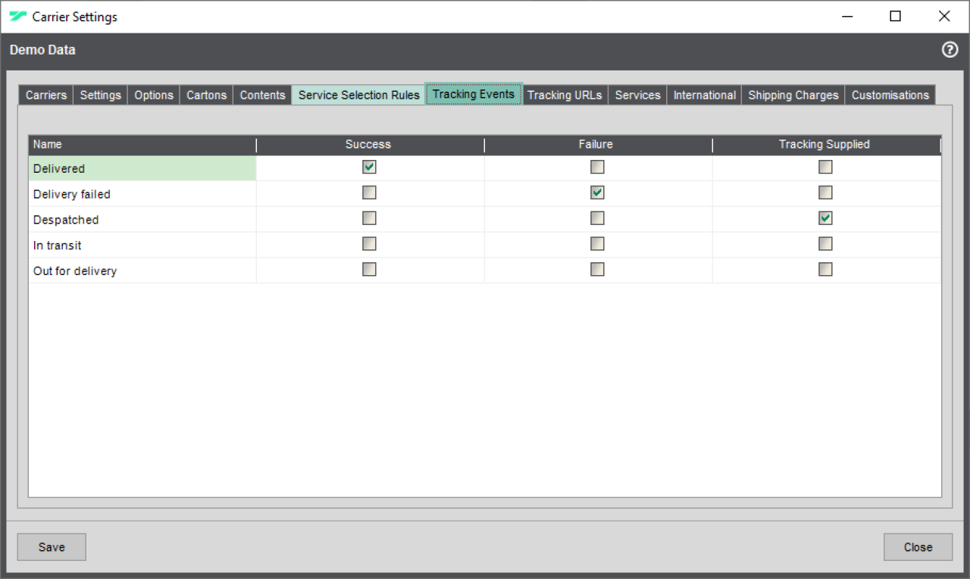Check Success for Despatched
Viewport: 970px width, 579px height.
point(369,218)
